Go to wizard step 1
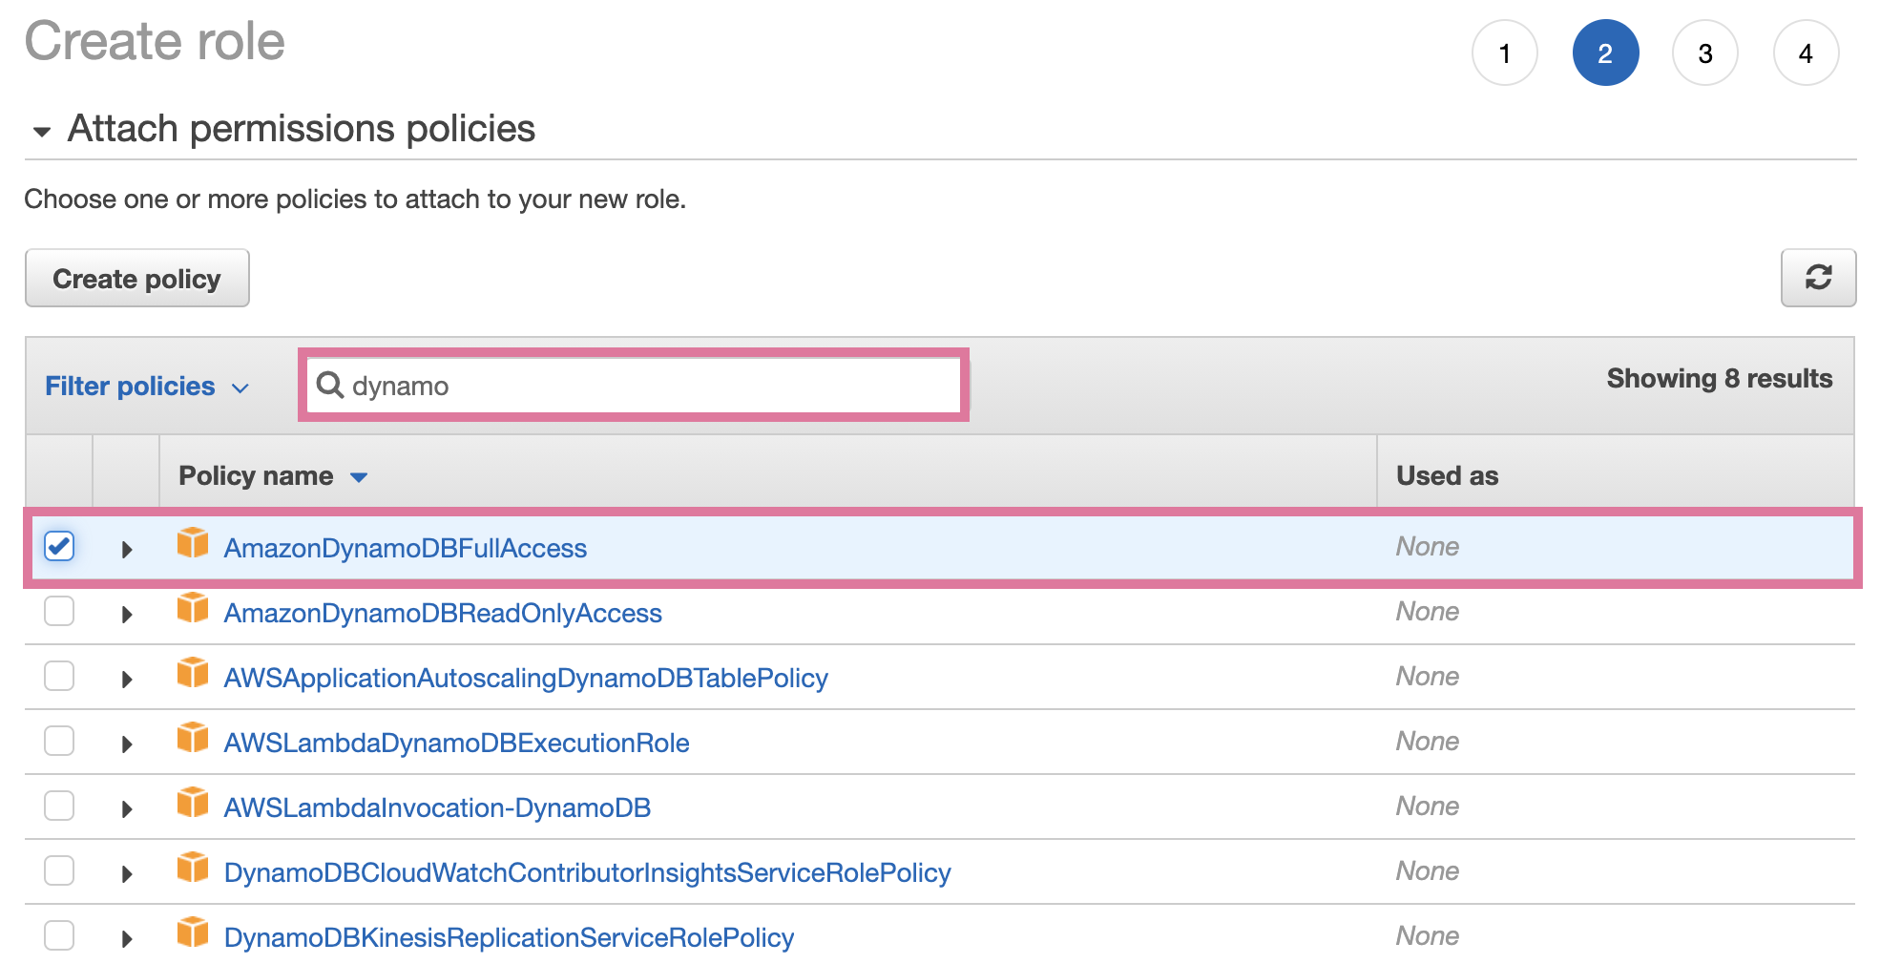The height and width of the screenshot is (964, 1901). (x=1505, y=53)
